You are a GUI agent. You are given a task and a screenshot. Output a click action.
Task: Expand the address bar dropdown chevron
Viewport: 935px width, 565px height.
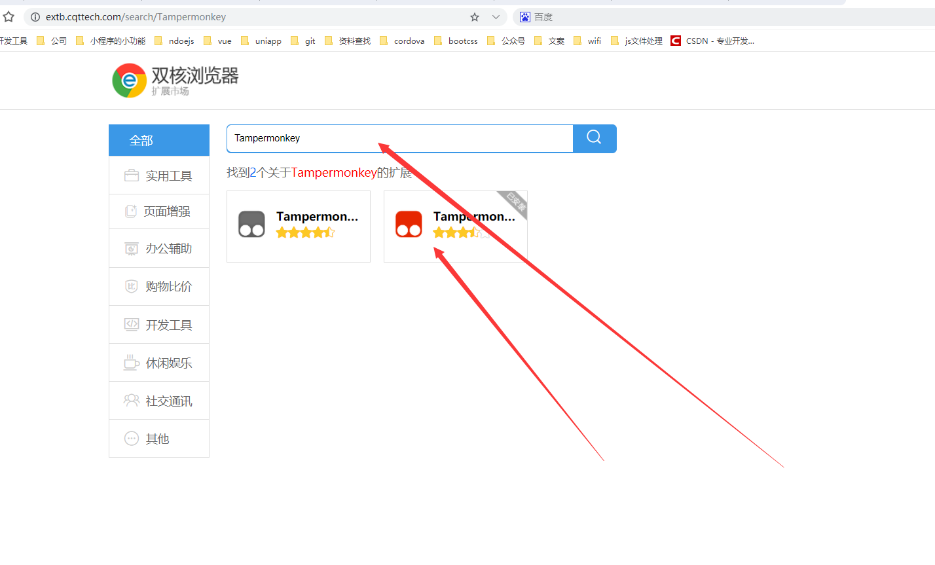tap(496, 17)
